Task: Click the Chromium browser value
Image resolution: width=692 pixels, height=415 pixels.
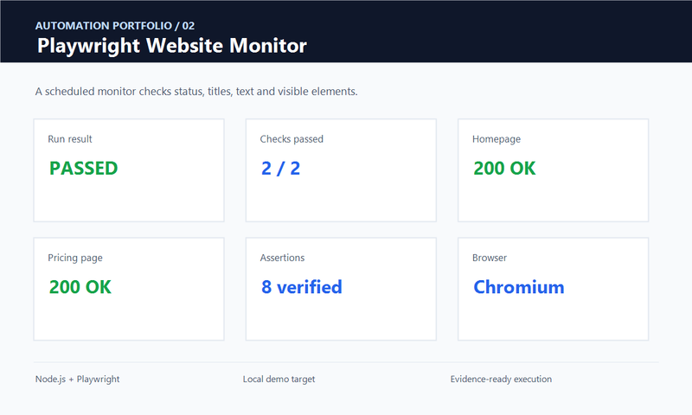Action: click(x=519, y=287)
